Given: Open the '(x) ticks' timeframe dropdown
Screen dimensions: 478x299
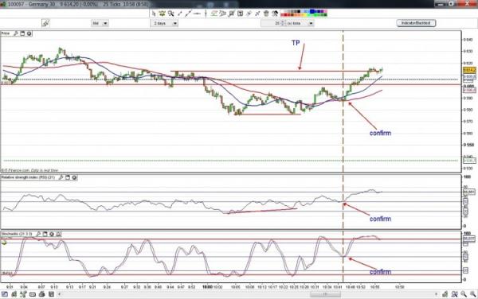Looking at the screenshot, I should click(300, 23).
